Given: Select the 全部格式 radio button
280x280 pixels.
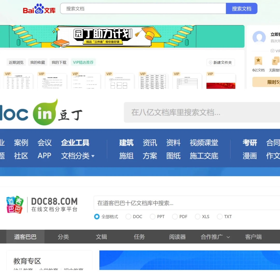Looking at the screenshot, I should pos(97,216).
